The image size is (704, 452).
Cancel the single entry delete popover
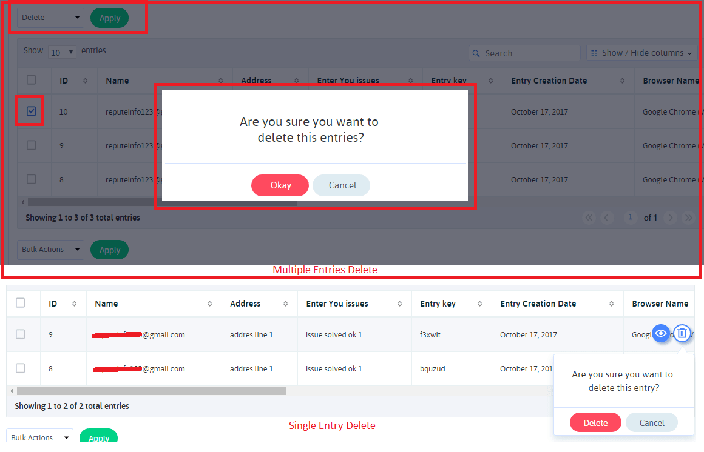(651, 423)
